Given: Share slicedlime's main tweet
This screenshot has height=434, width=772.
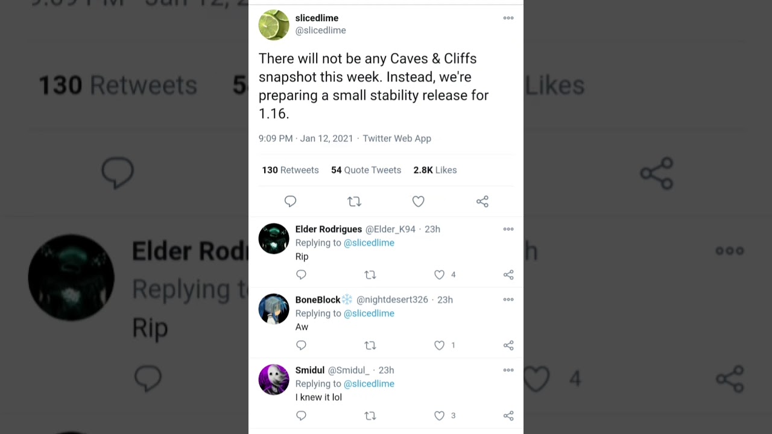Looking at the screenshot, I should [482, 201].
